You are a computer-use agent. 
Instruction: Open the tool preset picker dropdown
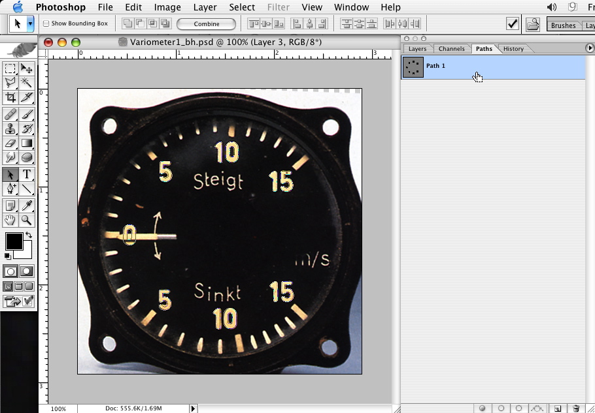pyautogui.click(x=30, y=23)
